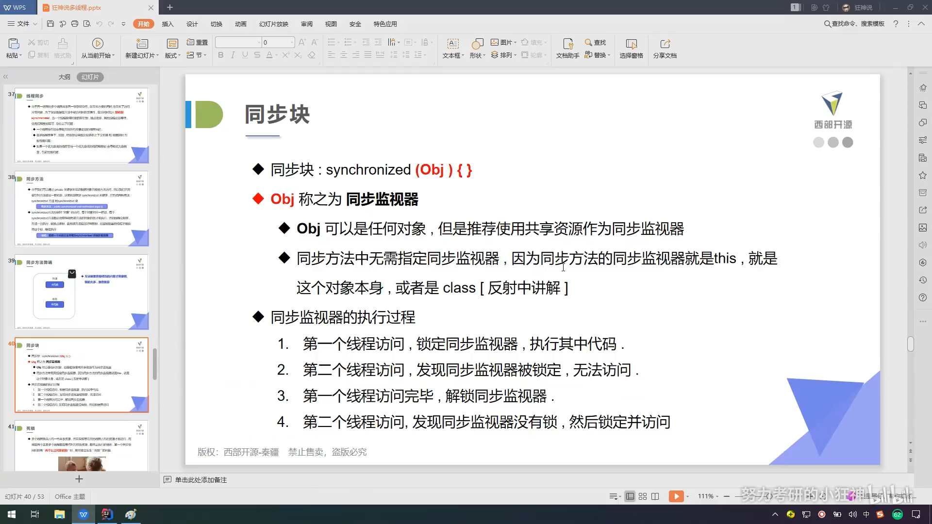
Task: Click the 查找 find icon
Action: 595,42
